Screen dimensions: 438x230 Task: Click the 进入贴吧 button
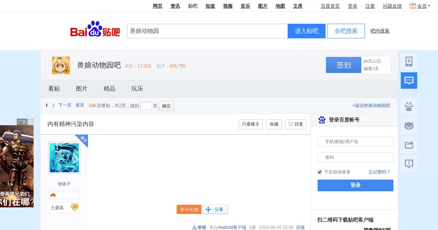coord(307,31)
